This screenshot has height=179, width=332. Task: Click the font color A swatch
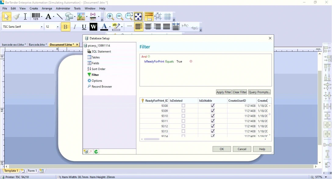point(104,27)
